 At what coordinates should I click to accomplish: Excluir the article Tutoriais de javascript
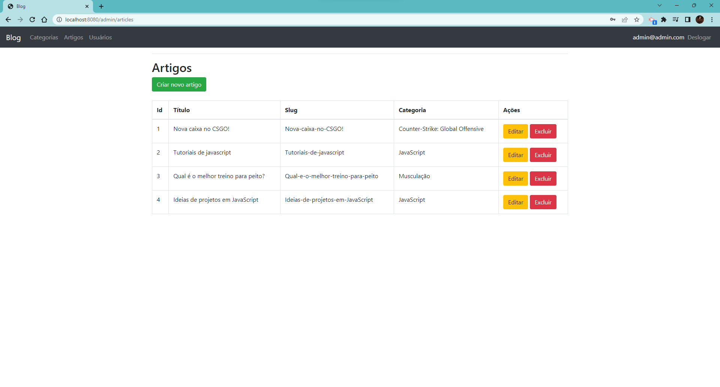(543, 154)
